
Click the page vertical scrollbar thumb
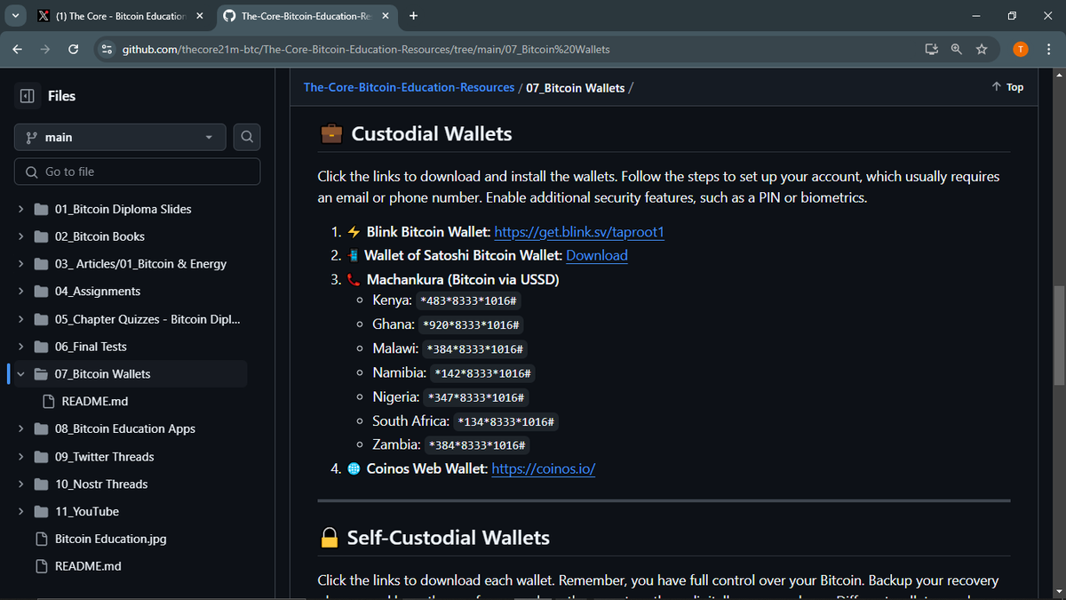coord(1059,336)
